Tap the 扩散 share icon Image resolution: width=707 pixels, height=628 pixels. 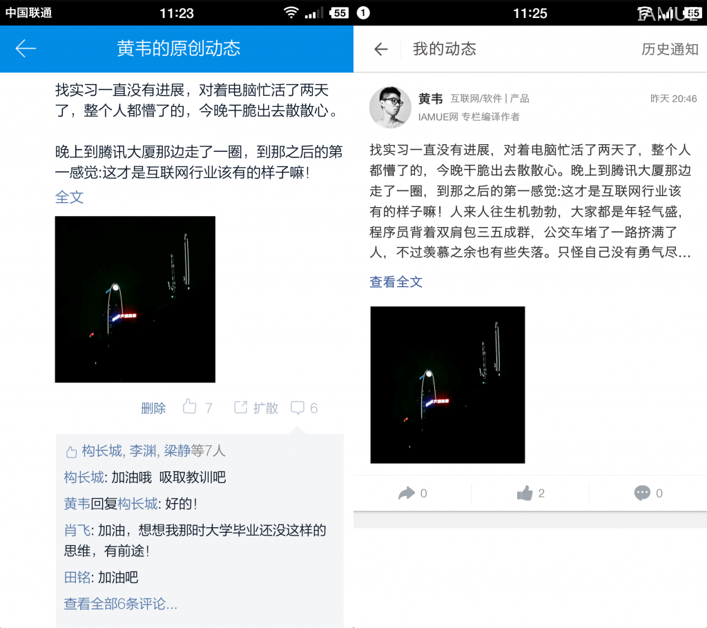[x=241, y=408]
